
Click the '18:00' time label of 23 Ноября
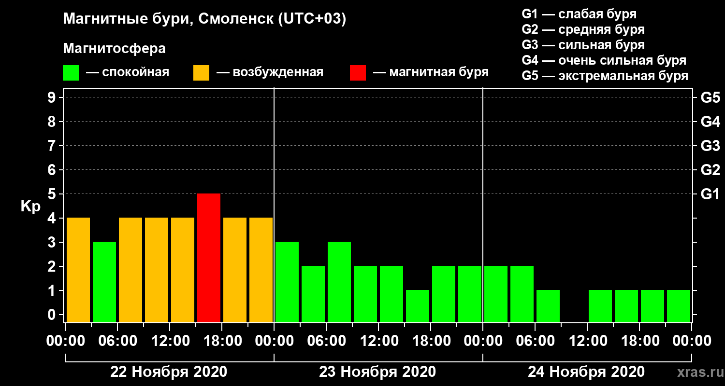tap(431, 341)
